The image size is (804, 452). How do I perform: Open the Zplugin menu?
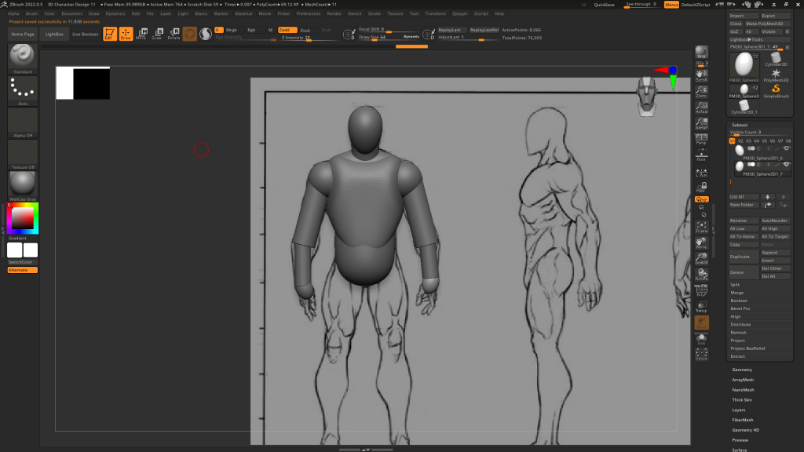(459, 13)
